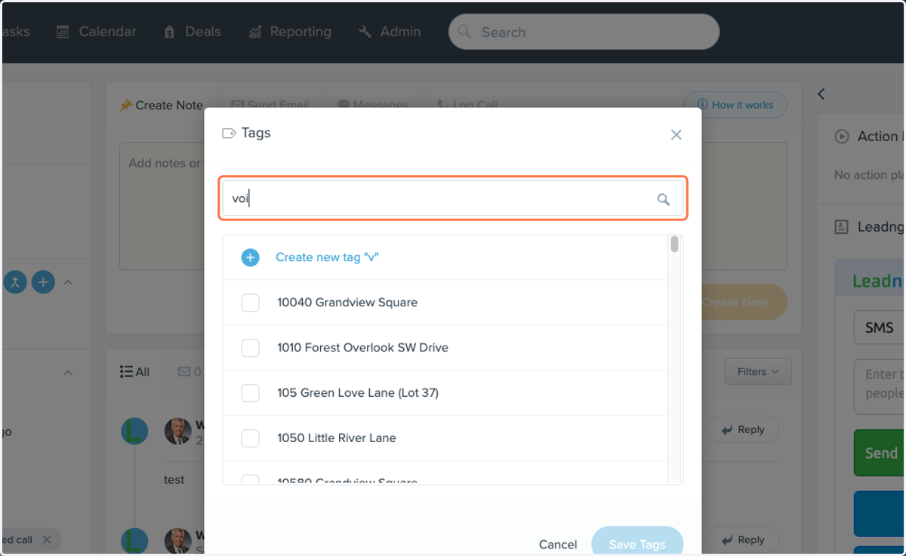Screen dimensions: 906x556
Task: Click the info icon in How it works
Action: click(x=702, y=105)
